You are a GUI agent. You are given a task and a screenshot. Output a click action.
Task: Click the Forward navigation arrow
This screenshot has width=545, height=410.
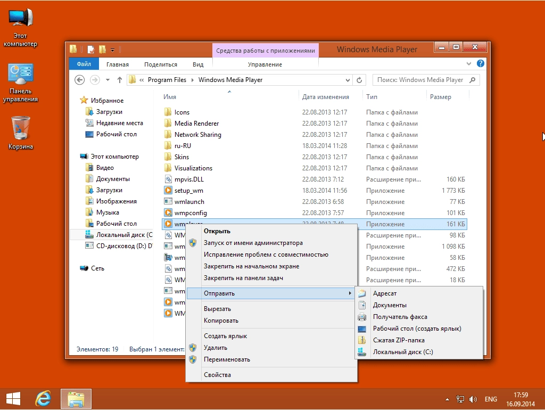click(95, 80)
